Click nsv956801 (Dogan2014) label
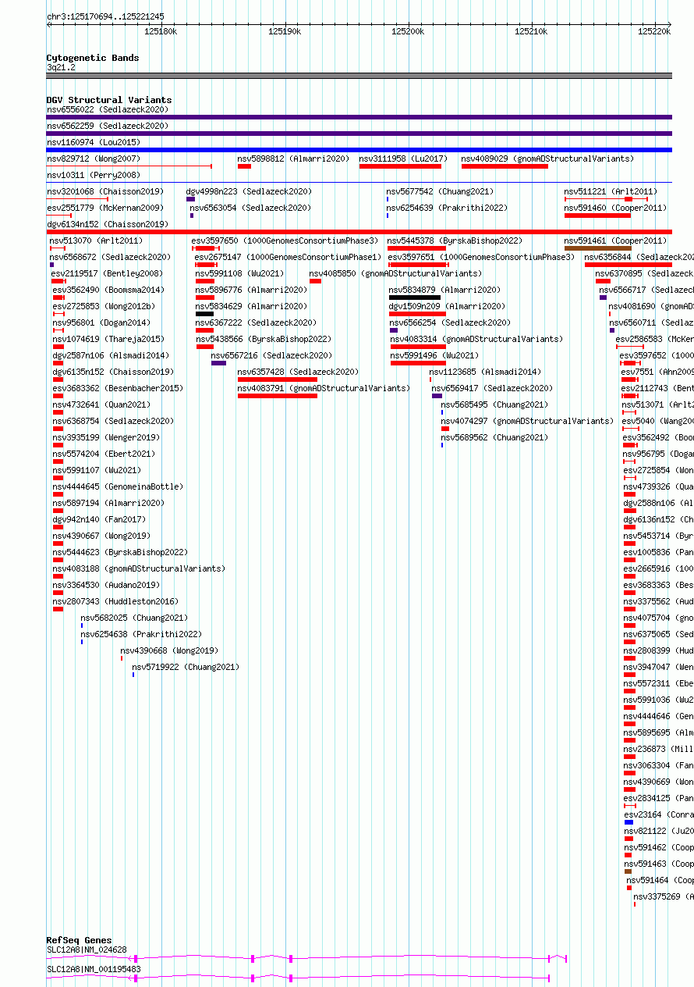 [101, 322]
